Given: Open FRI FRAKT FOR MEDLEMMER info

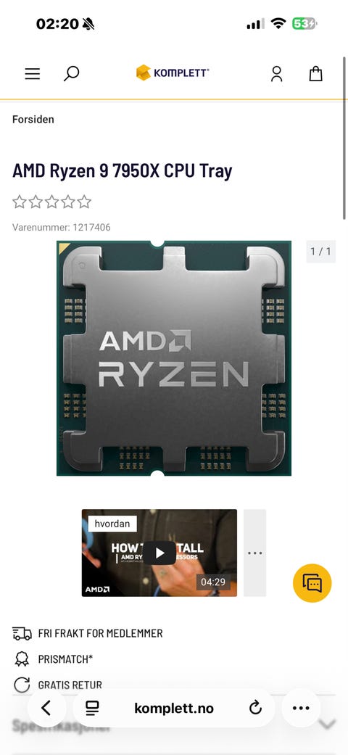Looking at the screenshot, I should 88,633.
